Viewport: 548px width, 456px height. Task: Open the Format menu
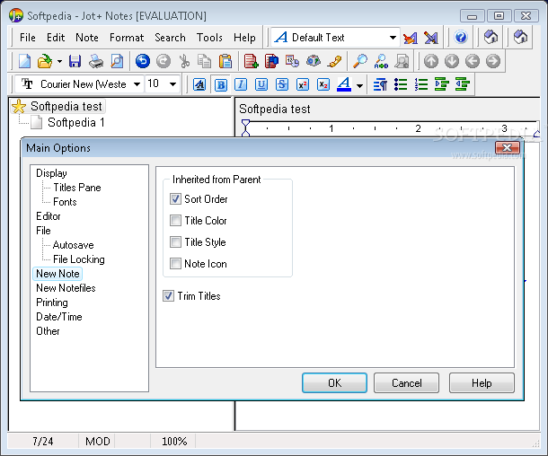127,38
